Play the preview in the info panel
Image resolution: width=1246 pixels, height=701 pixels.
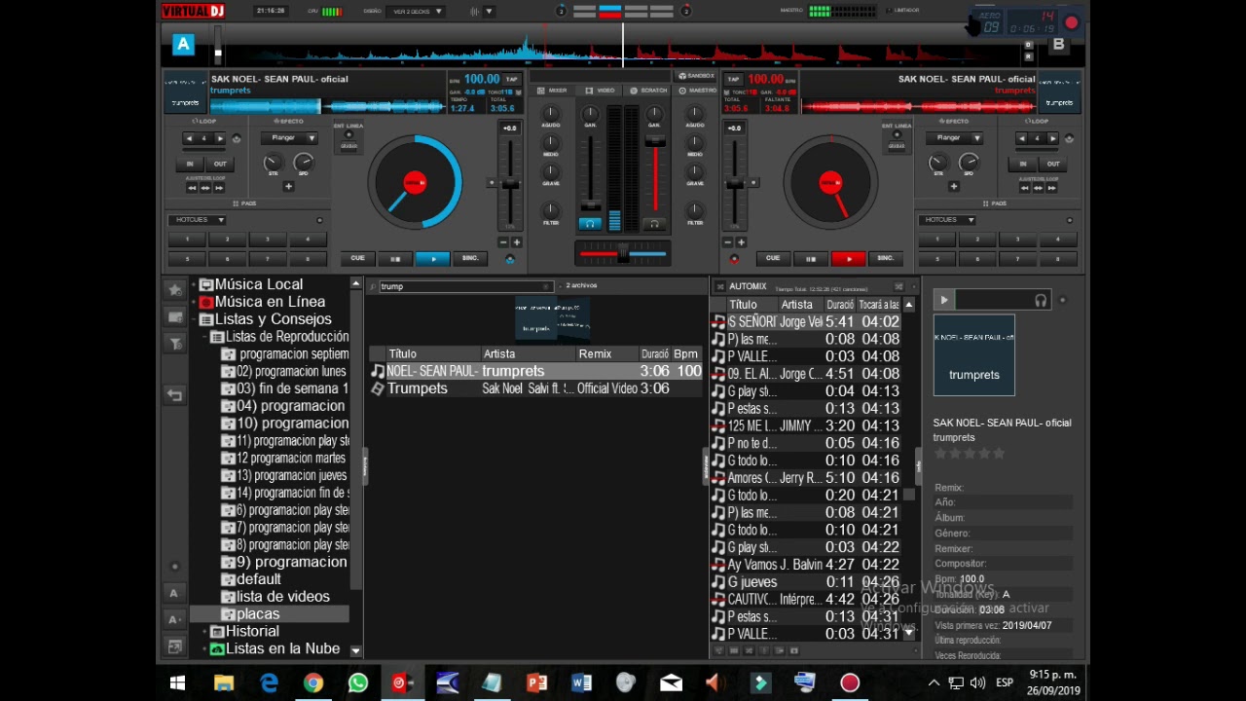[x=943, y=301]
